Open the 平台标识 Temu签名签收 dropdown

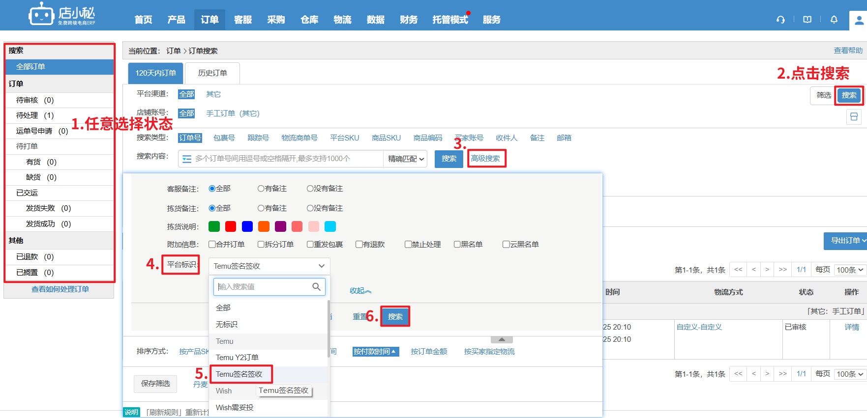269,266
